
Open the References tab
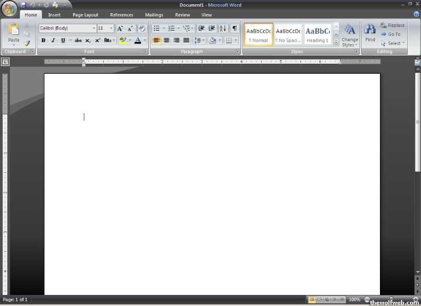[122, 15]
